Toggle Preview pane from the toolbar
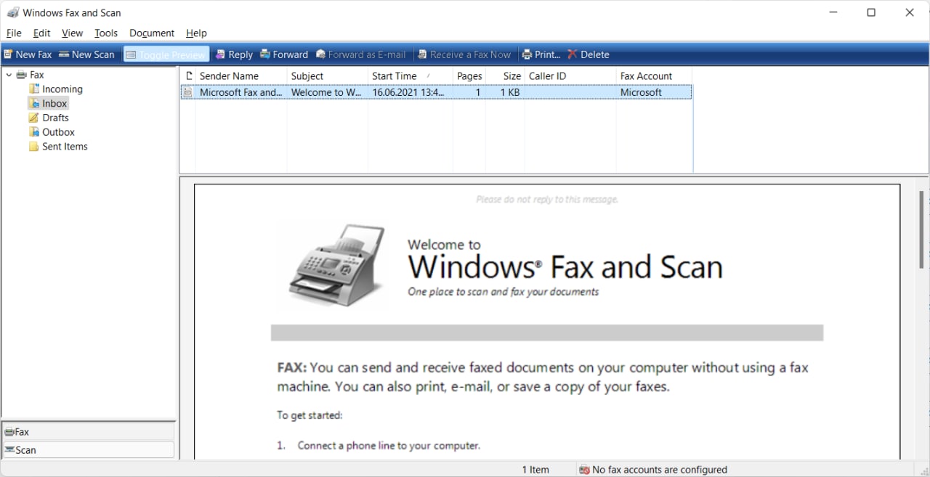Image resolution: width=930 pixels, height=477 pixels. [x=166, y=54]
